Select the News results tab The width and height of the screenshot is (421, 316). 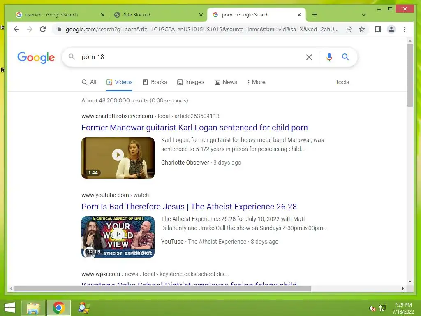tap(226, 82)
